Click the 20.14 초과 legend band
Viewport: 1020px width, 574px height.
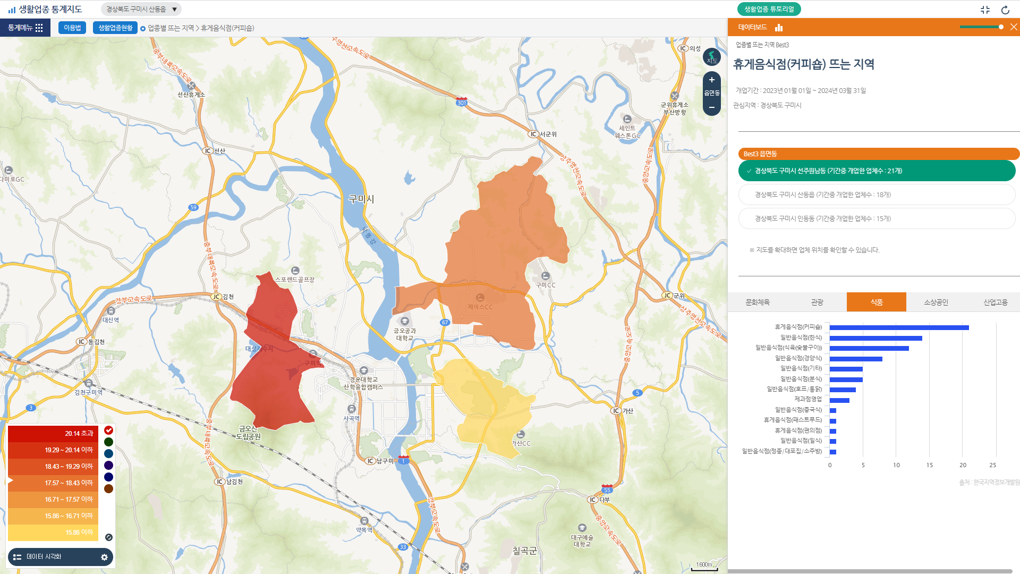[x=53, y=434]
